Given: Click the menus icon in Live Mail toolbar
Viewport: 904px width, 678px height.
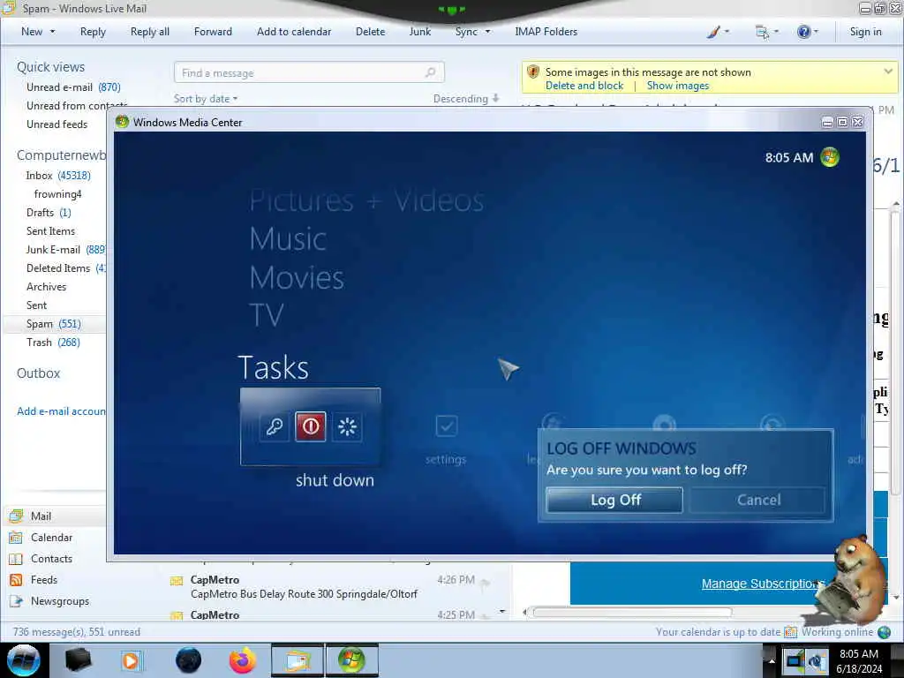Looking at the screenshot, I should [762, 32].
